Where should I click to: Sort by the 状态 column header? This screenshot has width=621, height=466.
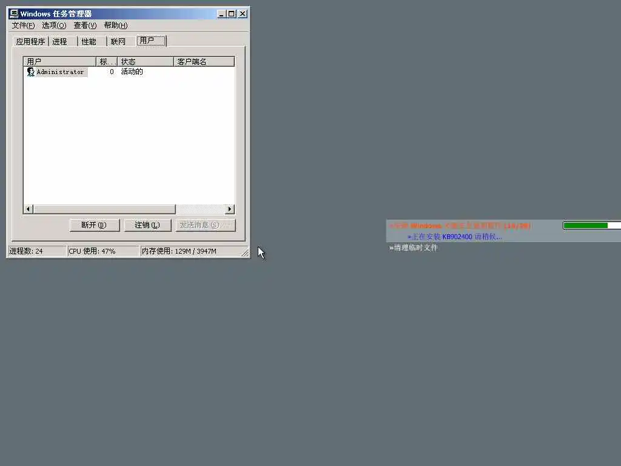click(146, 62)
